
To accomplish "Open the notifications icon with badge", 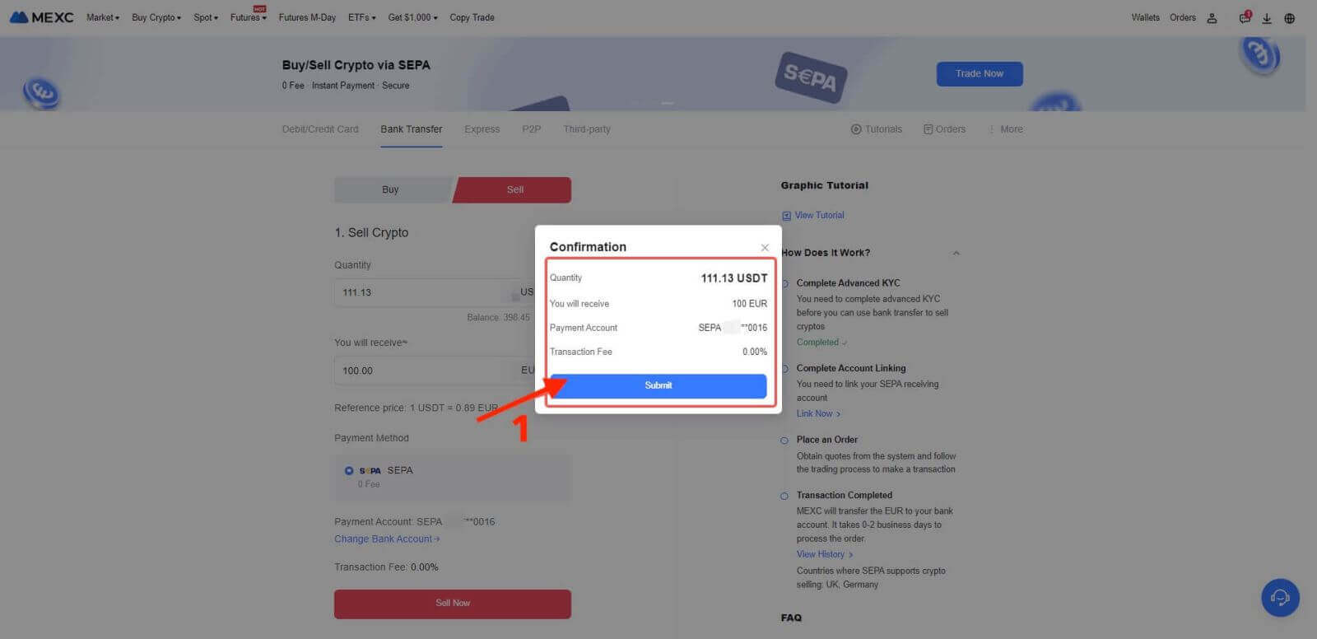I will click(1245, 17).
